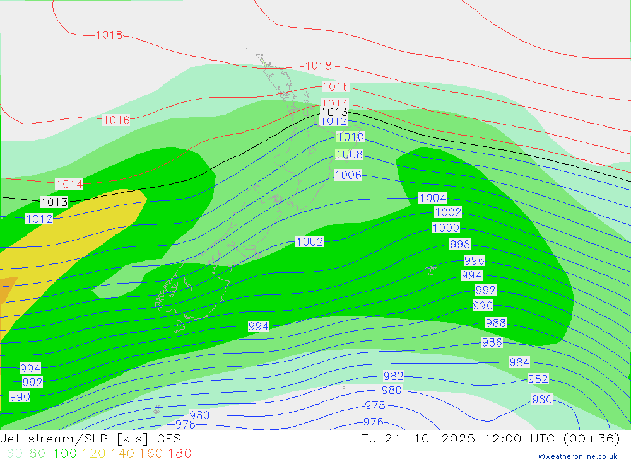Click the 986 isobar label

[x=492, y=343]
